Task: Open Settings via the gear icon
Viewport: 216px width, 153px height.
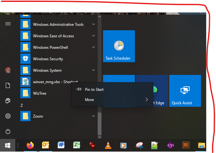Action: click(8, 116)
